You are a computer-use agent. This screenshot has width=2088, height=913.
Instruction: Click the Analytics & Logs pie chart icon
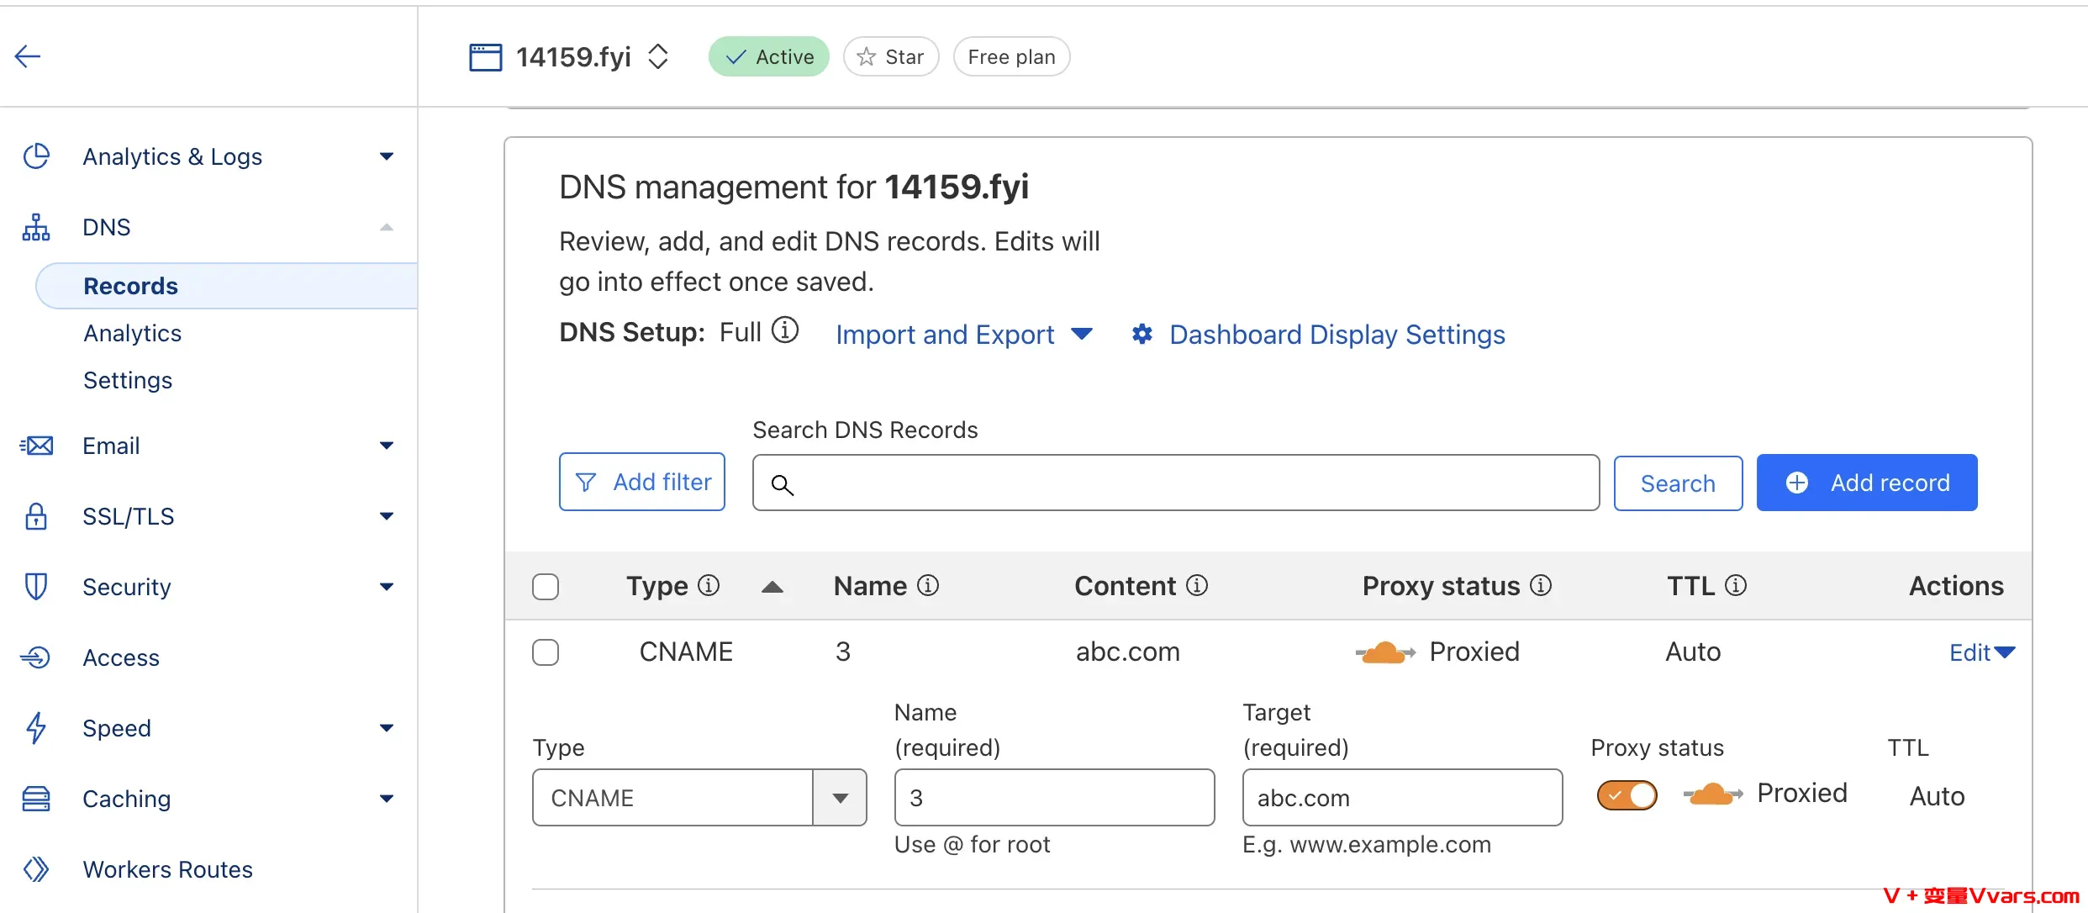click(36, 156)
